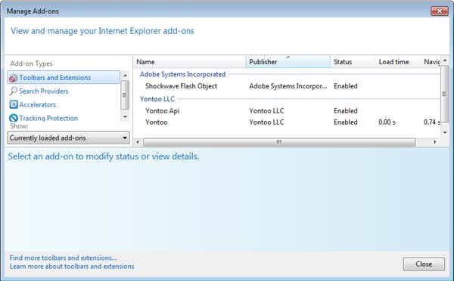
Task: Select the Yontoo Api add-on row
Action: (287, 111)
